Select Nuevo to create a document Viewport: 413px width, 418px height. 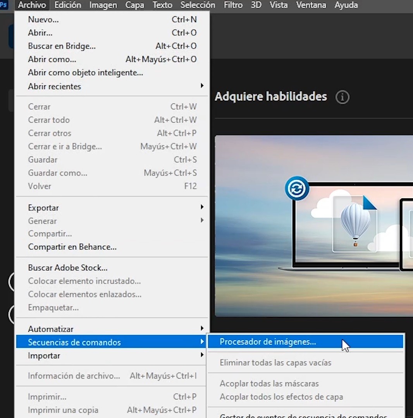click(x=43, y=19)
